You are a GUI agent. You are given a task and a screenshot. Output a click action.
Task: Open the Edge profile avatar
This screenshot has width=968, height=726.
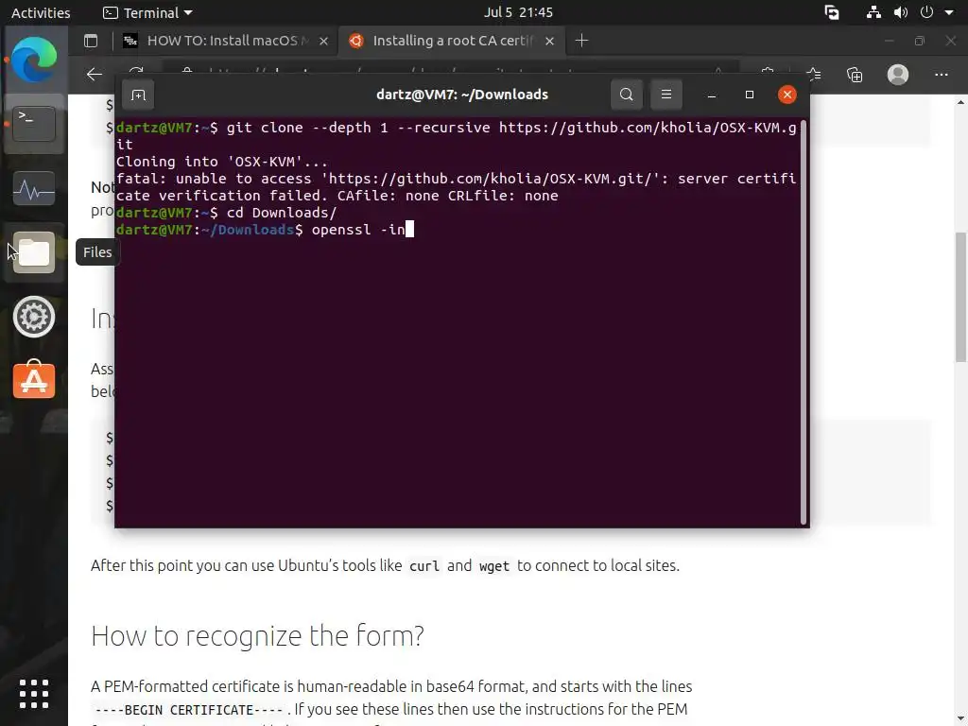click(898, 75)
